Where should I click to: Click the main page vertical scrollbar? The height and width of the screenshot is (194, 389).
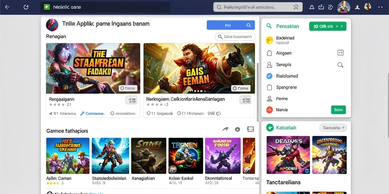pyautogui.click(x=258, y=93)
